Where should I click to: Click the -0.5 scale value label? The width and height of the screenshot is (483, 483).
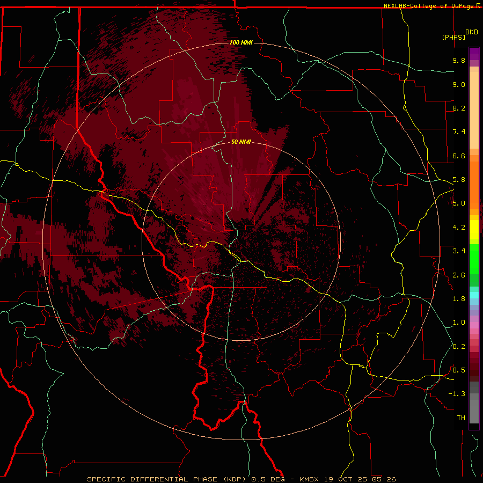pyautogui.click(x=457, y=370)
